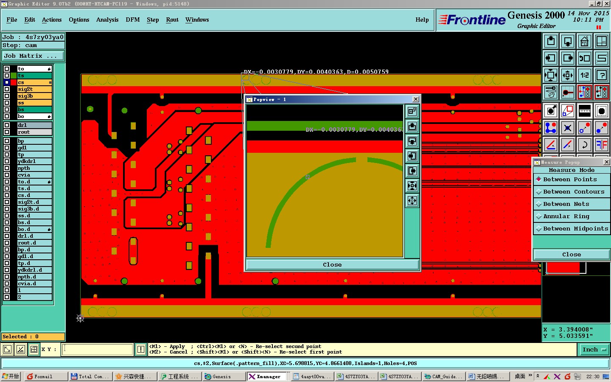
Task: Open the Analysis menu
Action: pos(107,20)
